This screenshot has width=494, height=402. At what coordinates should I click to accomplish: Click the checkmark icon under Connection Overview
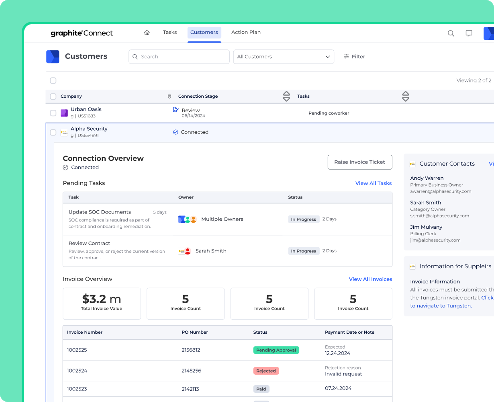pos(65,168)
